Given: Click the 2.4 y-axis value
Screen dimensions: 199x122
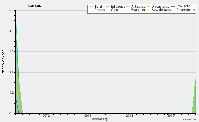Looking at the screenshot, I should pos(11,72).
